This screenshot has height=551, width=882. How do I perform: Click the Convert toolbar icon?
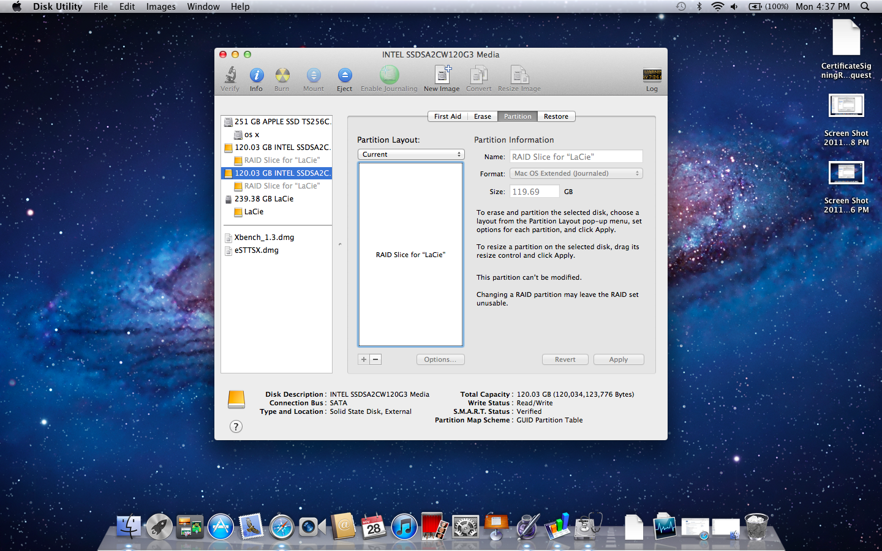click(x=479, y=79)
